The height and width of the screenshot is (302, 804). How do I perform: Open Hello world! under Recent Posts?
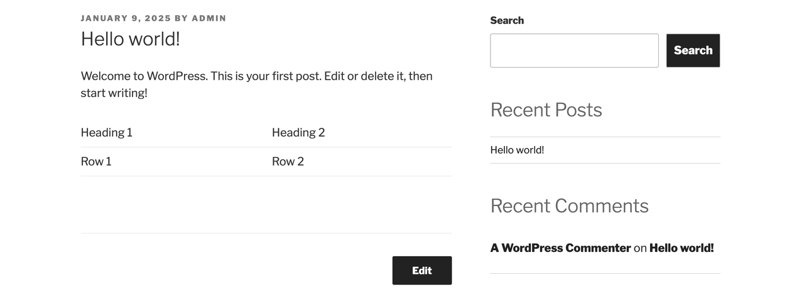pos(517,150)
